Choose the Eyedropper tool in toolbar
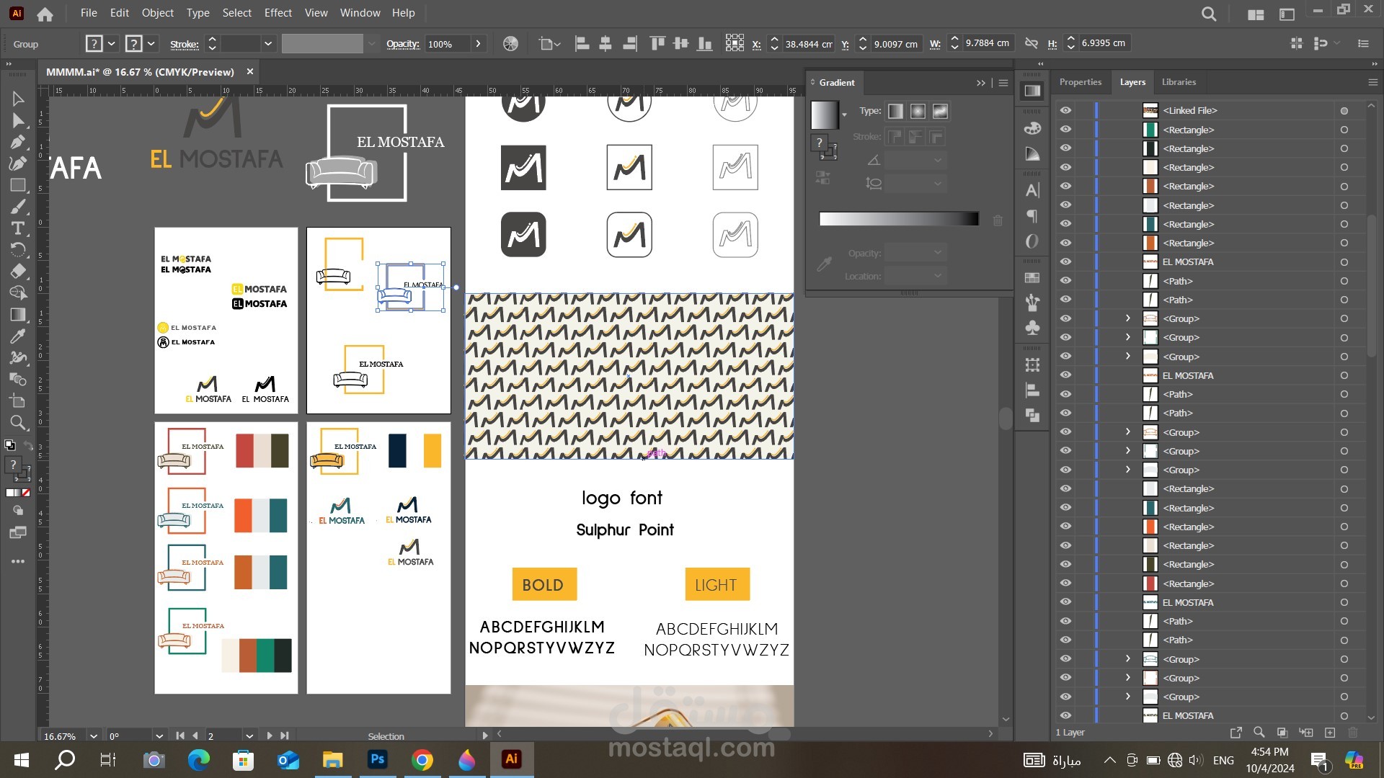Image resolution: width=1384 pixels, height=778 pixels. [x=18, y=336]
